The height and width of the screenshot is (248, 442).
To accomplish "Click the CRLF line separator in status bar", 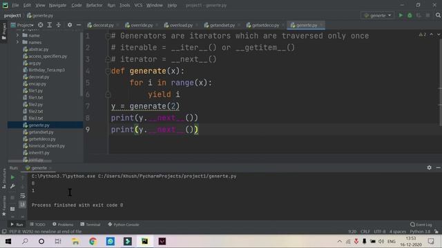I will click(x=365, y=231).
